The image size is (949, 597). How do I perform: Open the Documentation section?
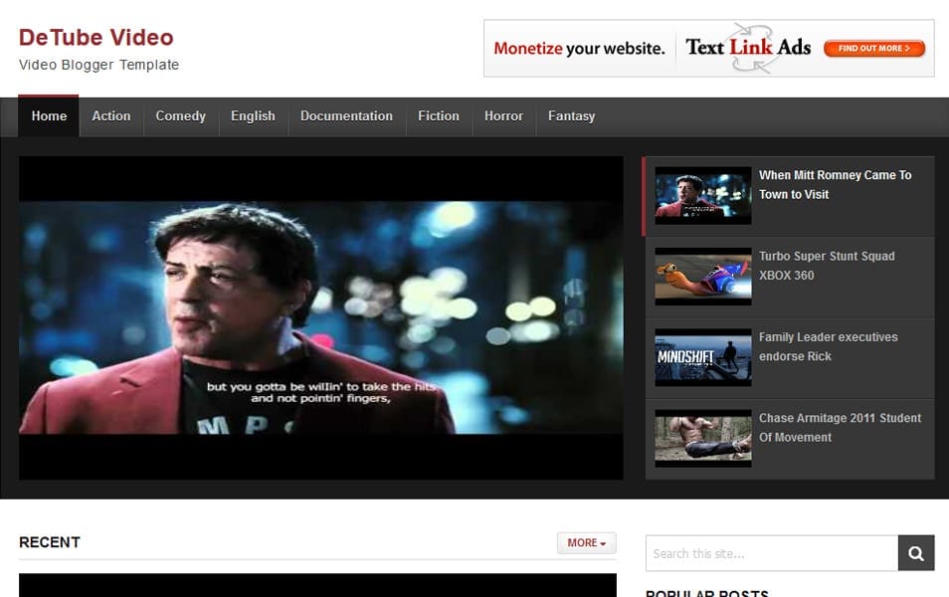pos(346,115)
